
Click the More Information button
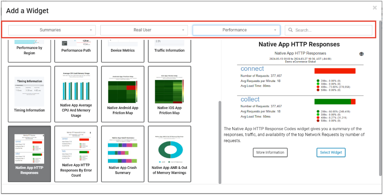point(270,152)
